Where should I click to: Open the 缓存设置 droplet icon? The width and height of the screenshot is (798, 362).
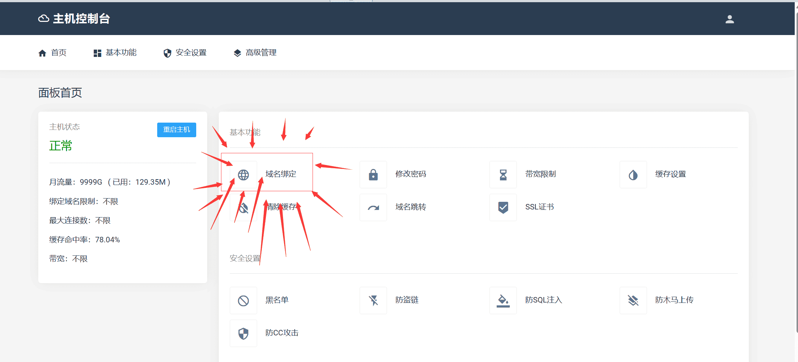point(633,175)
